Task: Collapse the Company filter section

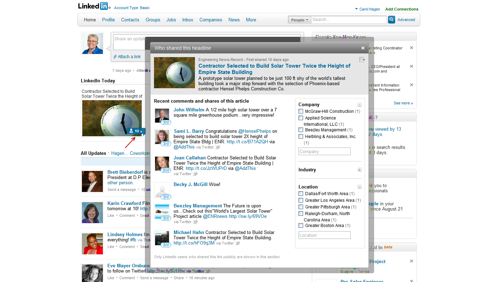Action: click(x=359, y=105)
